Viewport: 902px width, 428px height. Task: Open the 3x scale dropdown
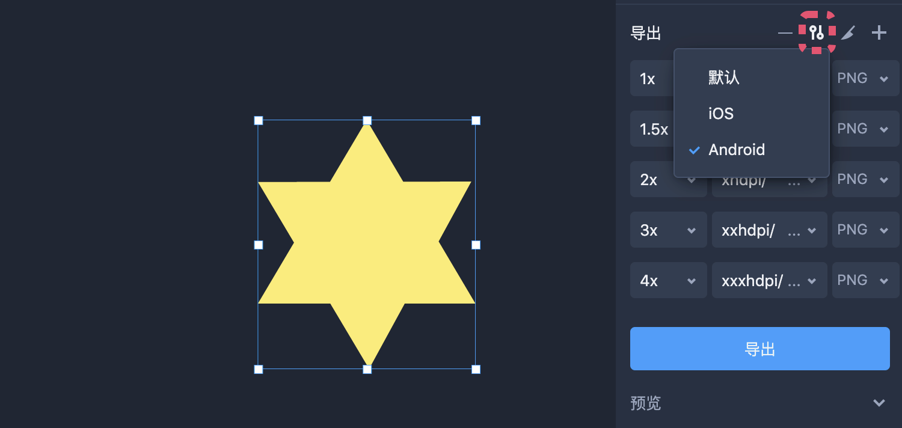[668, 230]
